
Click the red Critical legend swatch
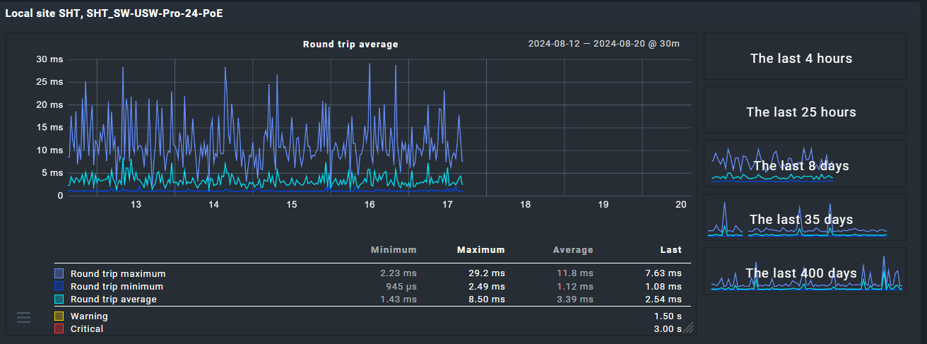click(59, 329)
